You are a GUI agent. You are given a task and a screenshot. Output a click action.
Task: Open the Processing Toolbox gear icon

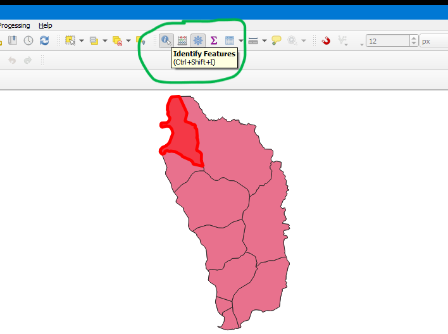198,40
